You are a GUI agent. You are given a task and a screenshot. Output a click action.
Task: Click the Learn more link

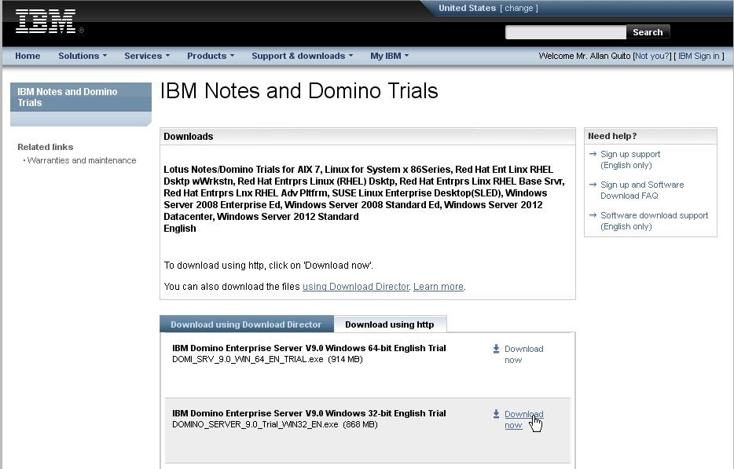point(439,287)
